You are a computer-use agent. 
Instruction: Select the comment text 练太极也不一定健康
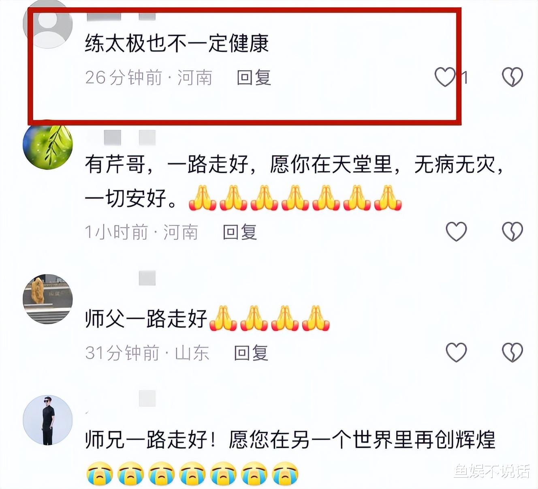point(177,43)
